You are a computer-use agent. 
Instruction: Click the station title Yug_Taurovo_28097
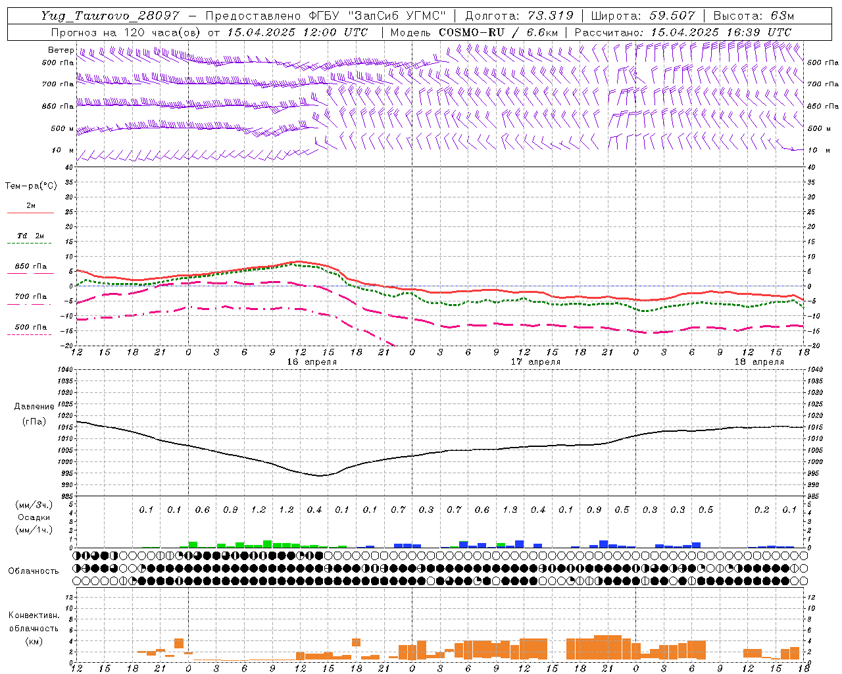pos(110,16)
